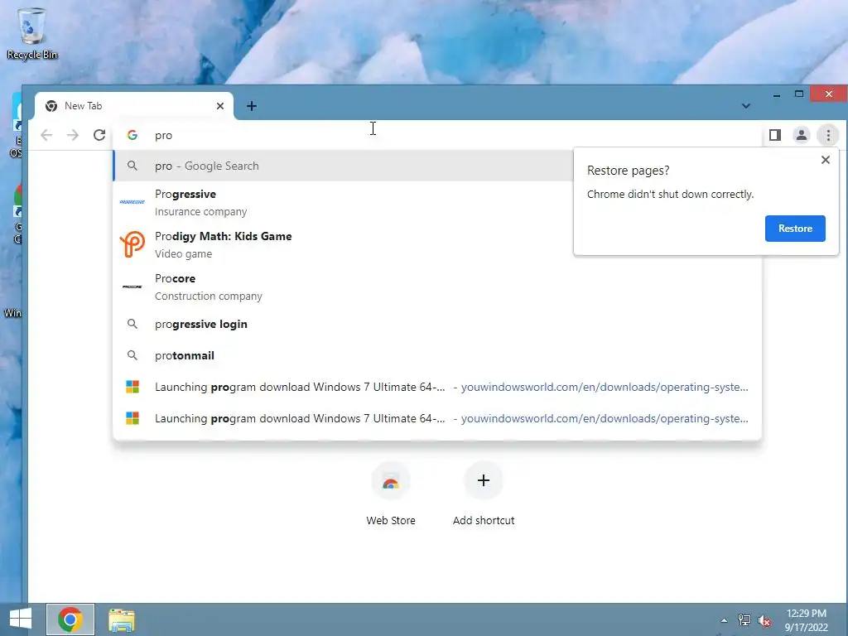The width and height of the screenshot is (848, 636).
Task: Open File Explorer from the taskbar
Action: [x=122, y=619]
